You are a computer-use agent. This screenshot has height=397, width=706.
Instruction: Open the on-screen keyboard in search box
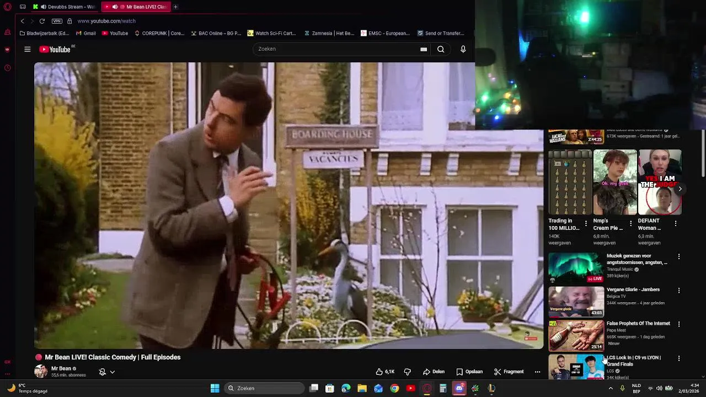coord(424,49)
